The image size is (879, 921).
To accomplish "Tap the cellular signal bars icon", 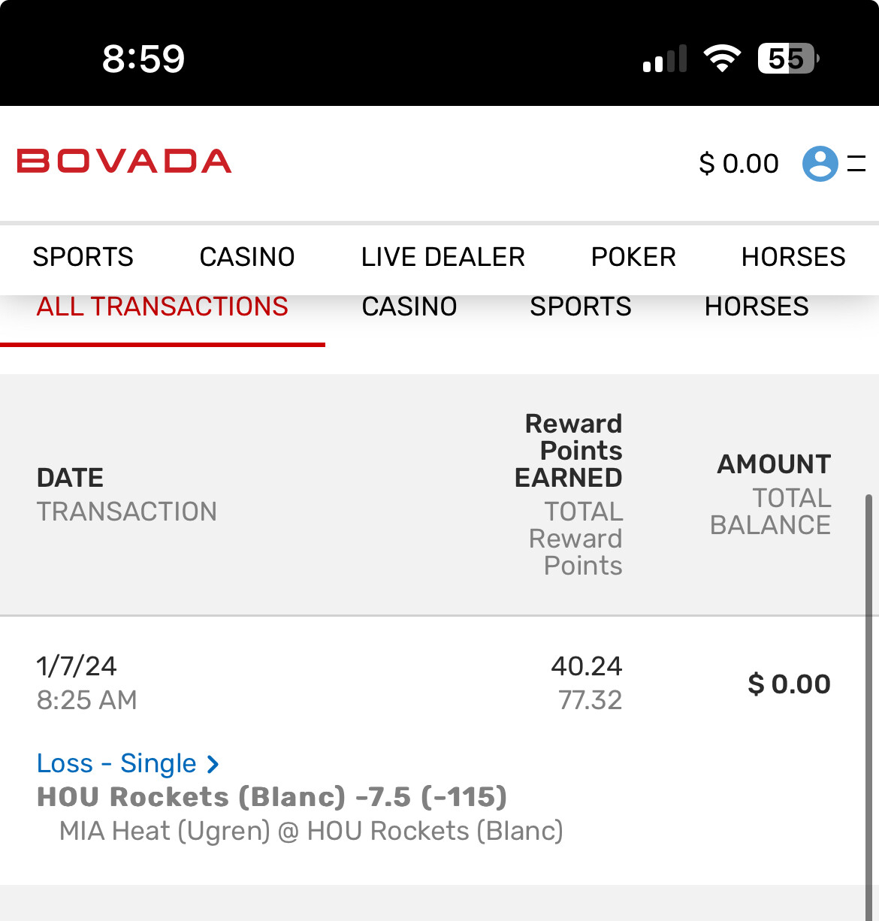I will (665, 59).
